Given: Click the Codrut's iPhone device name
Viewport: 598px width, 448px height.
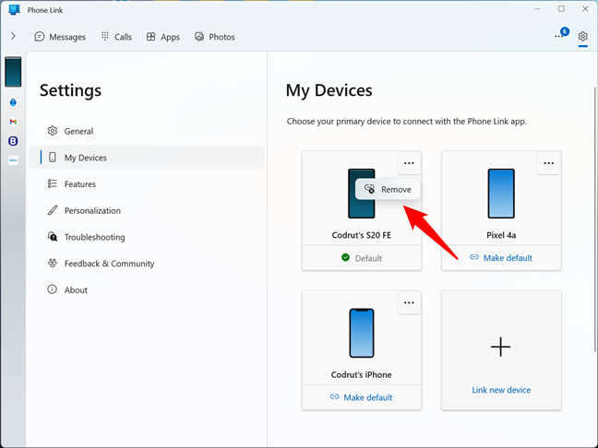Looking at the screenshot, I should pos(361,374).
